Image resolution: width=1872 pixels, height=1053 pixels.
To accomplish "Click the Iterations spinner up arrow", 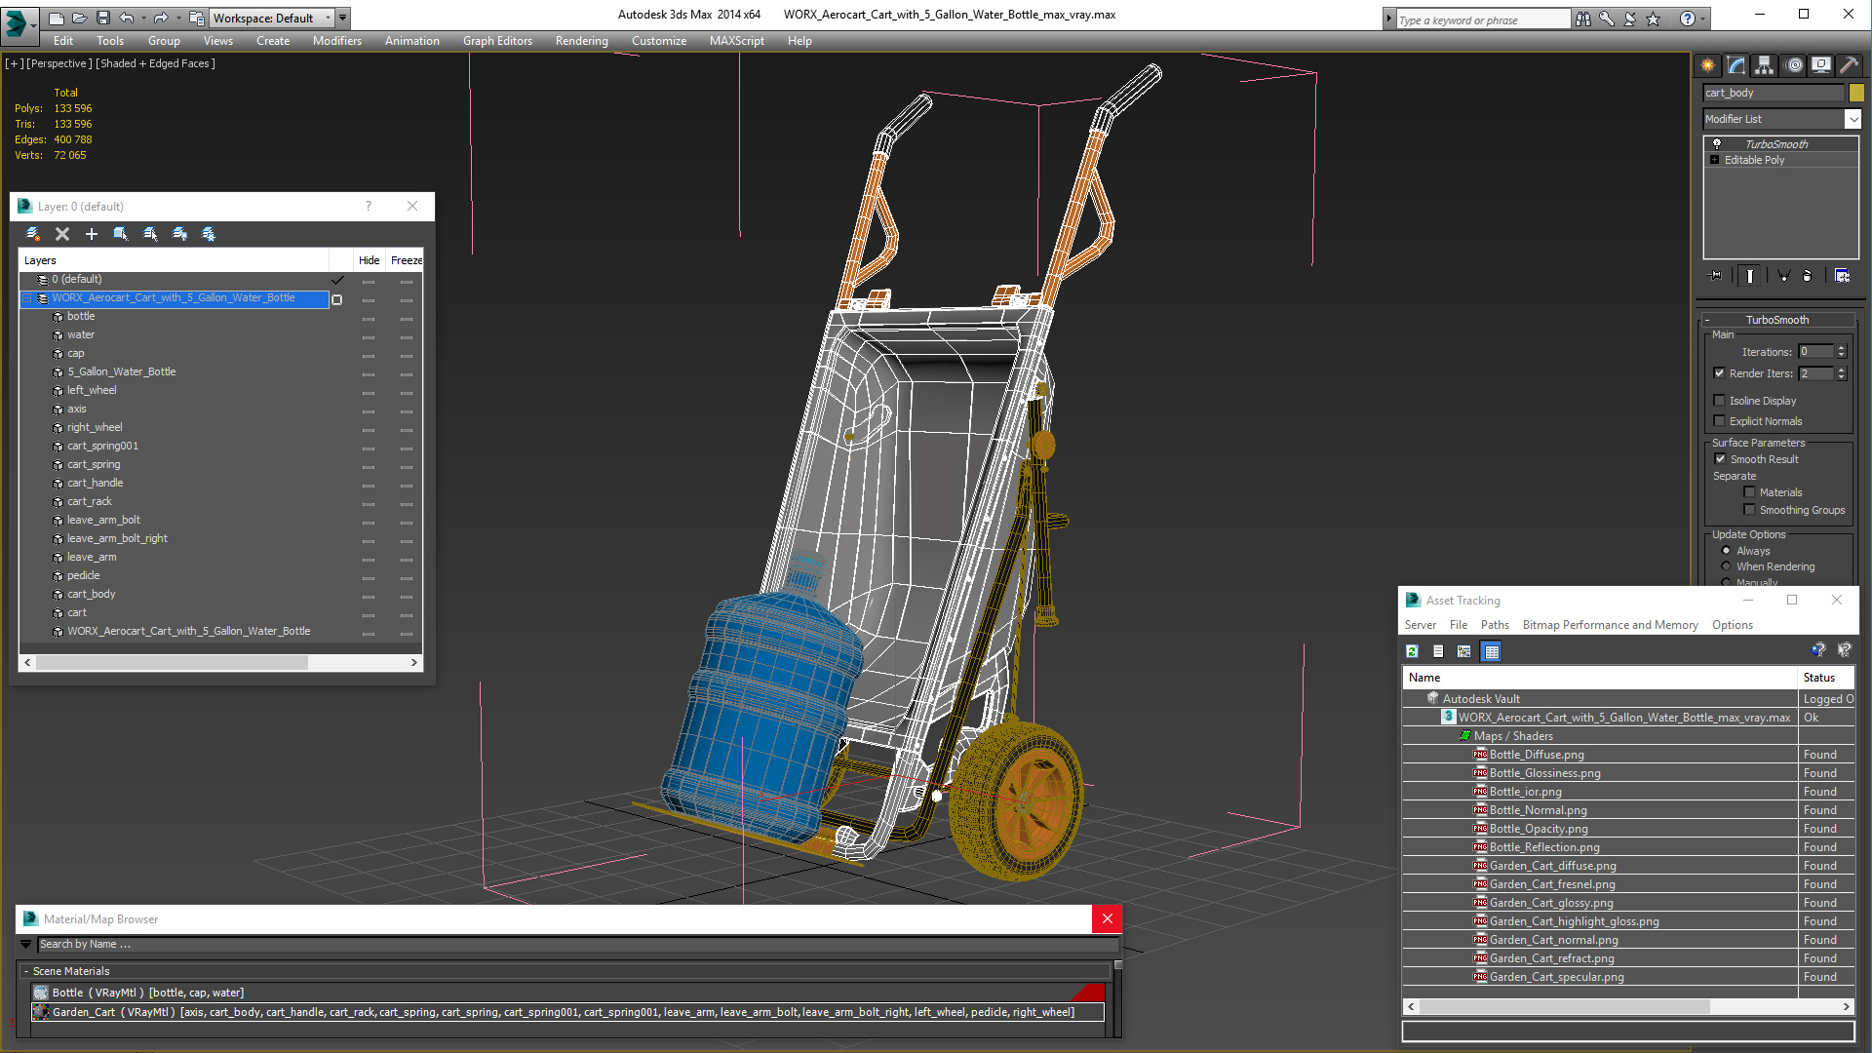I will (1842, 348).
